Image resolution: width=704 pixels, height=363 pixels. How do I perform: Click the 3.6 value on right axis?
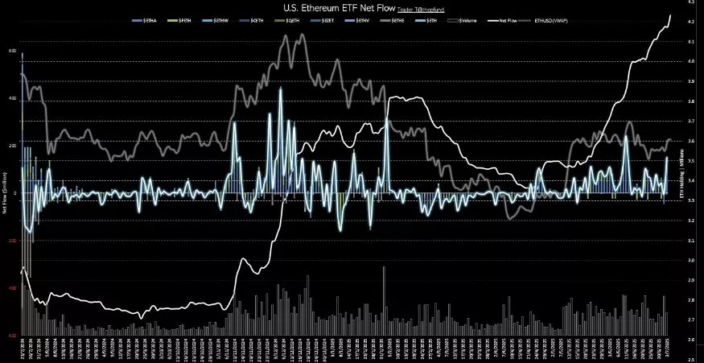point(691,141)
